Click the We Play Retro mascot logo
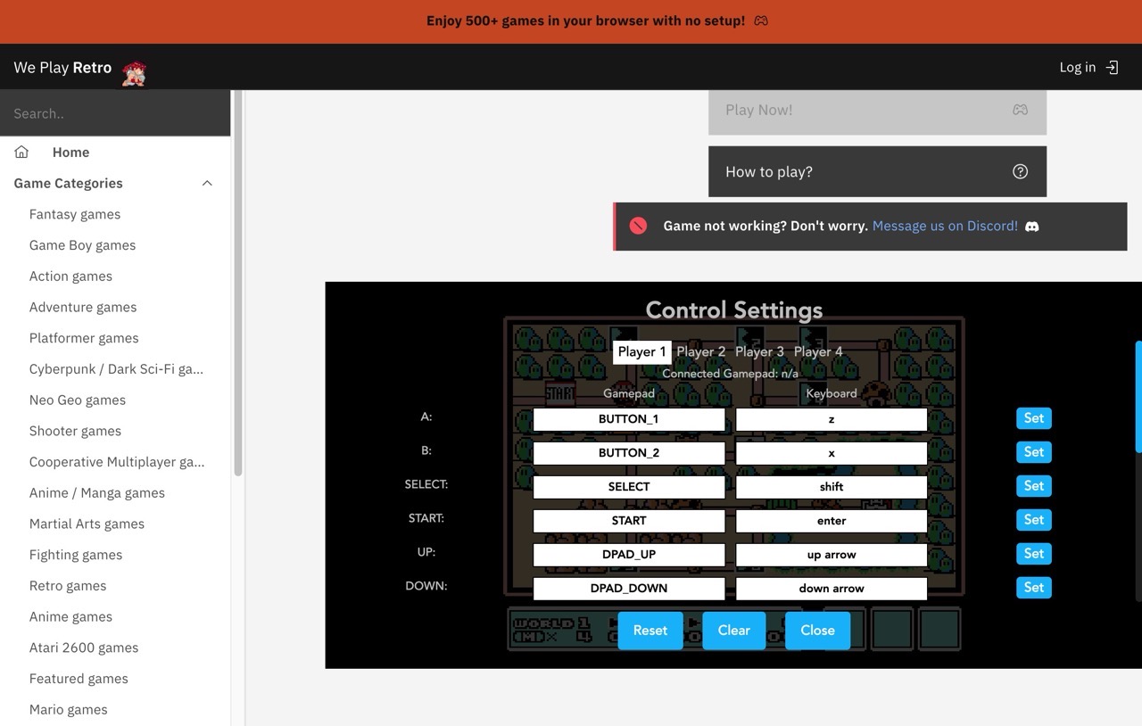The height and width of the screenshot is (726, 1142). pyautogui.click(x=134, y=72)
